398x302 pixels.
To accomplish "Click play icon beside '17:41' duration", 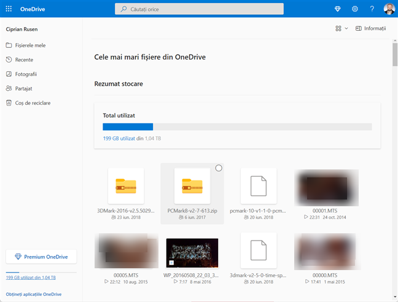I will click(x=307, y=282).
